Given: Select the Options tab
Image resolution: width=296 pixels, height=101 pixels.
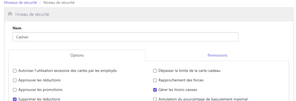Looking at the screenshot, I should (77, 55).
